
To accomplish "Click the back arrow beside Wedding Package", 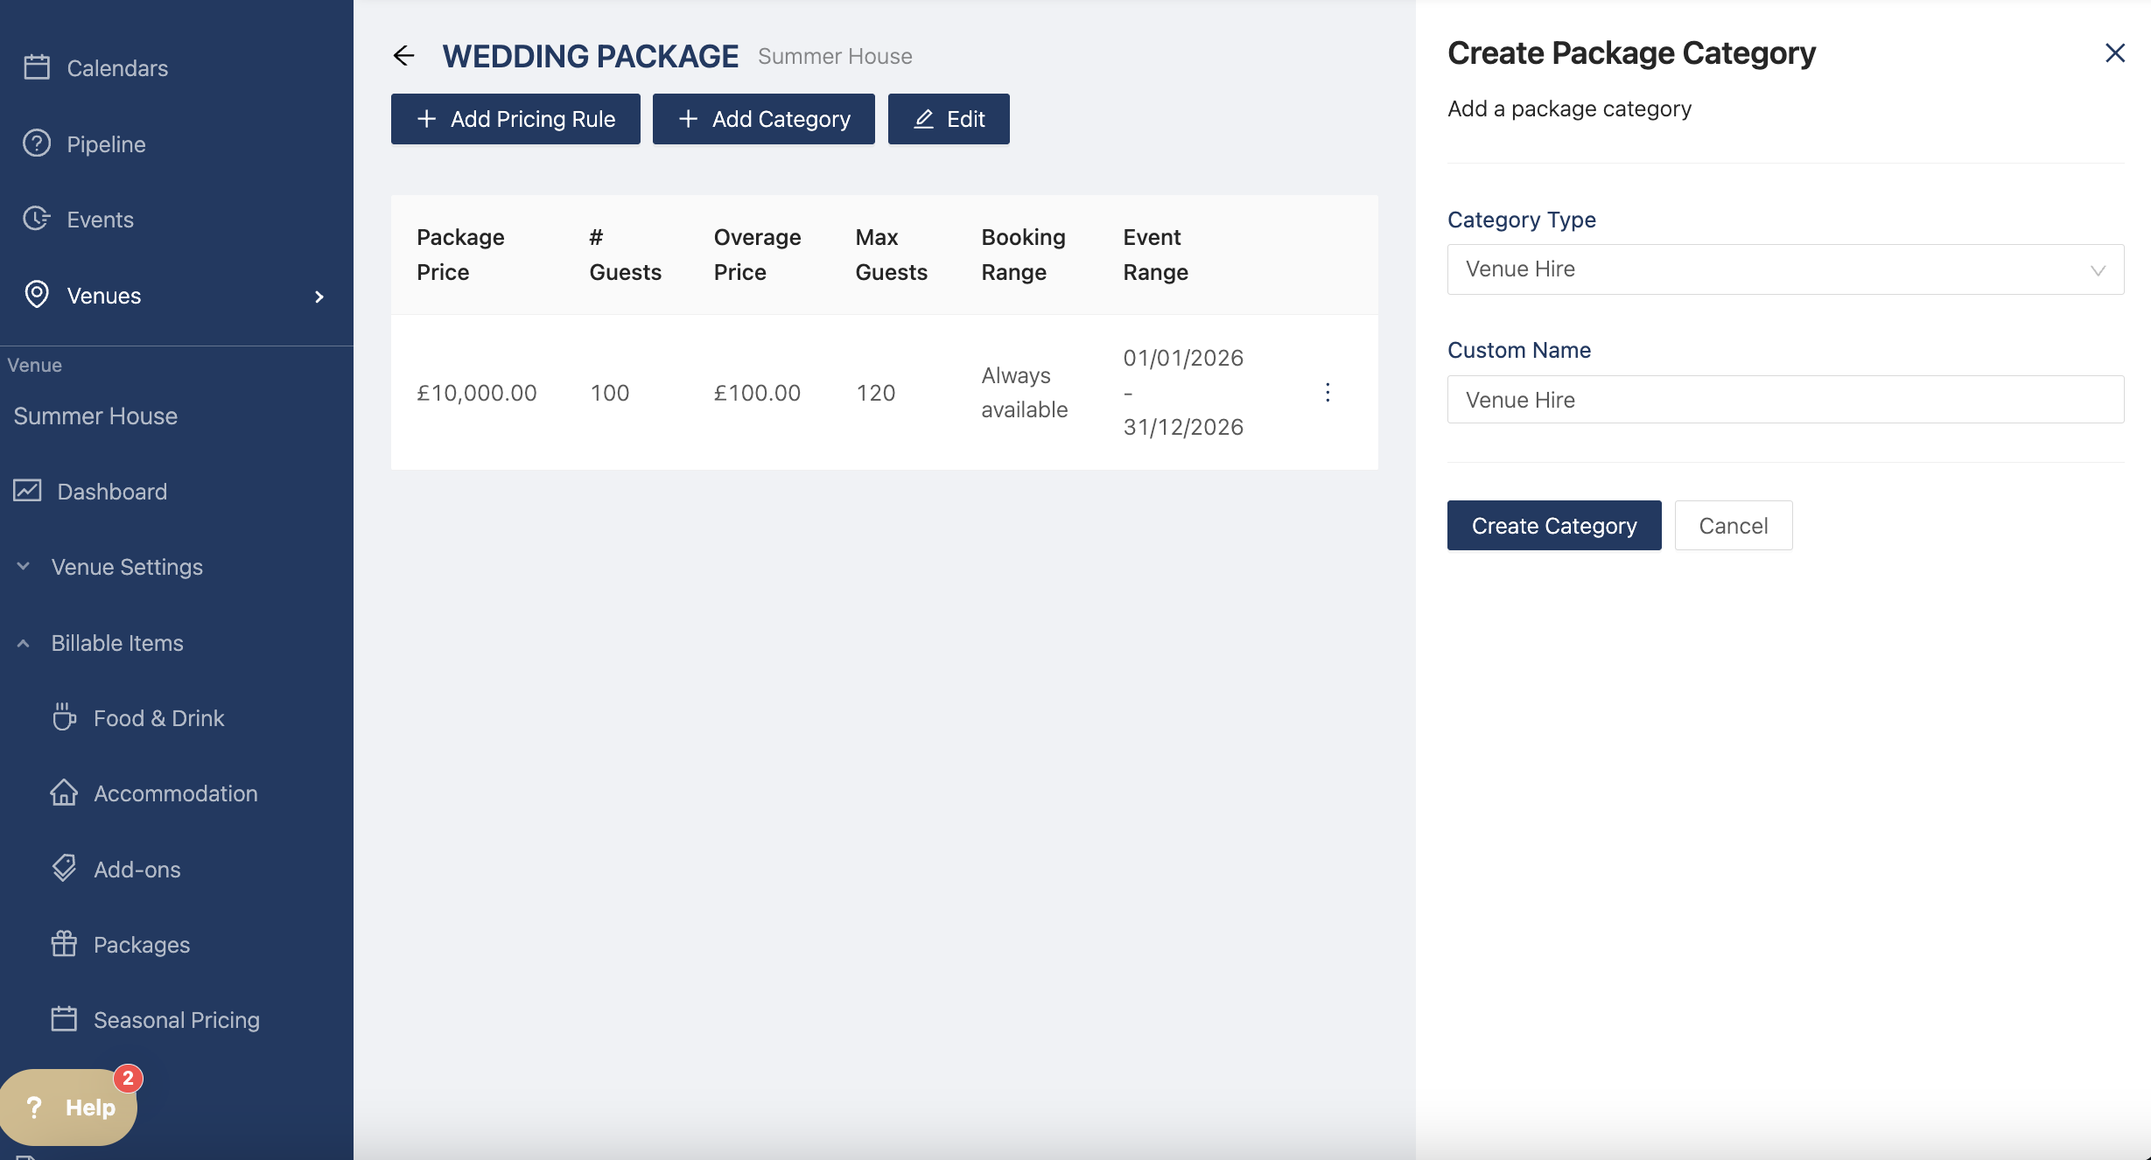I will 403,56.
